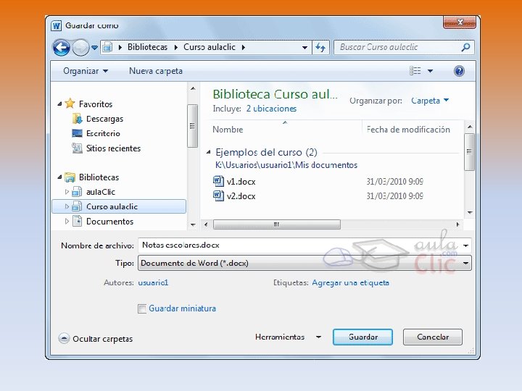Screen dimensions: 522x391
Task: Click the path K:\Usuarios\usuario1\Mis documentos
Action: pyautogui.click(x=286, y=165)
